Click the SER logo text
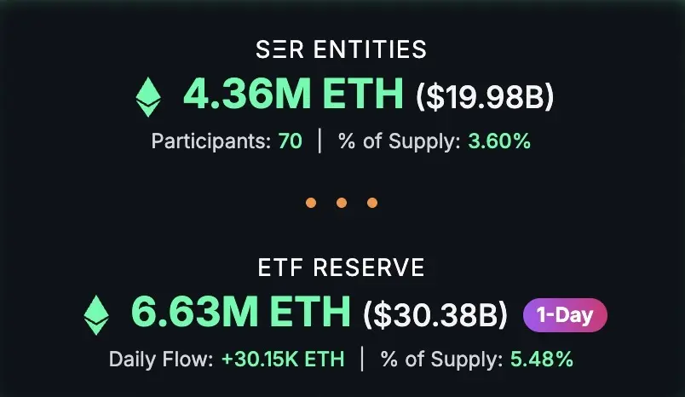Screen dimensions: 685x397 click(x=279, y=49)
